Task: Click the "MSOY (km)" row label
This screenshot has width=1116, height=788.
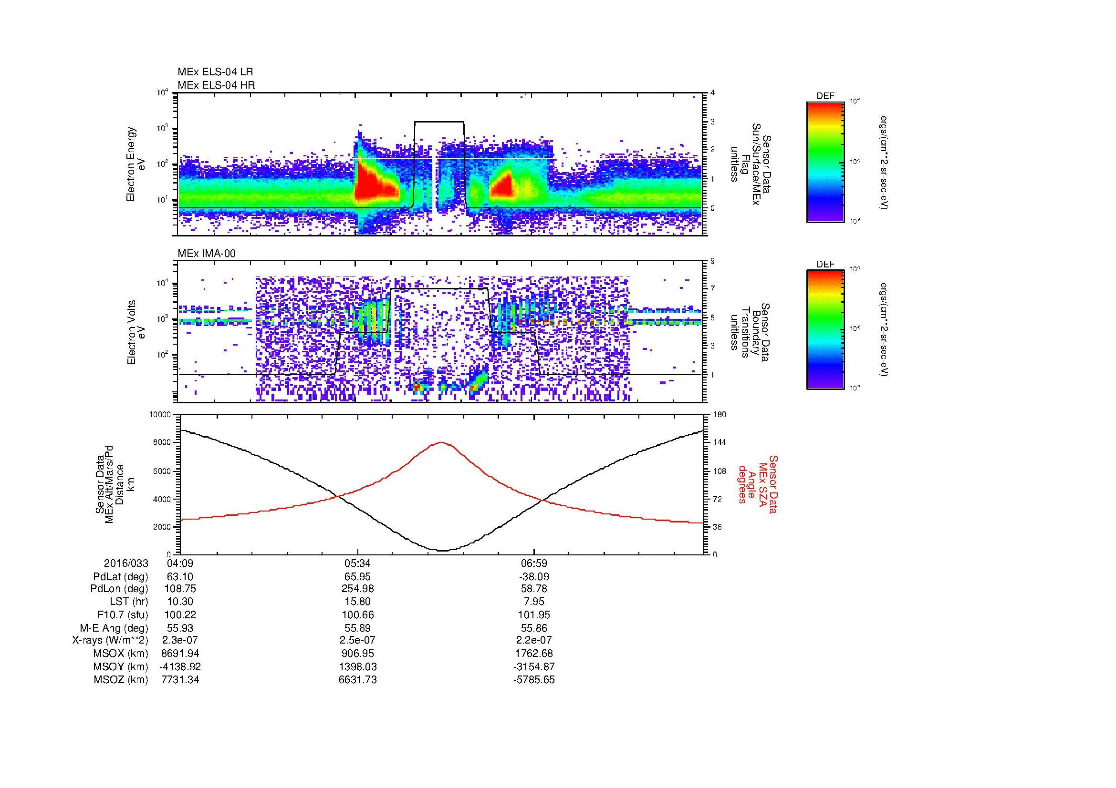Action: coord(121,666)
